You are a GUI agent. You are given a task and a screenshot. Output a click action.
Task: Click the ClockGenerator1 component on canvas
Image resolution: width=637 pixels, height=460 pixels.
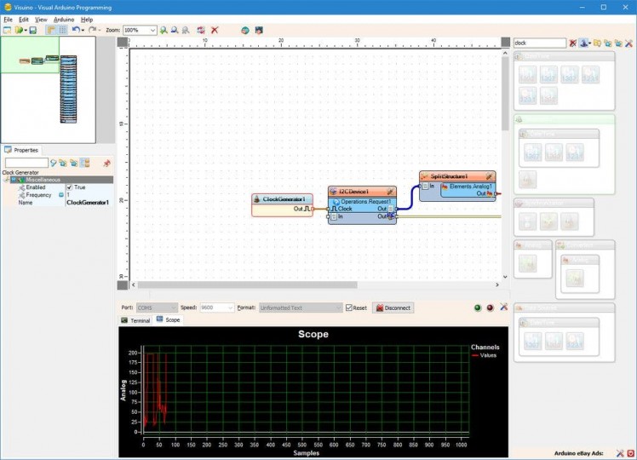[x=284, y=199]
